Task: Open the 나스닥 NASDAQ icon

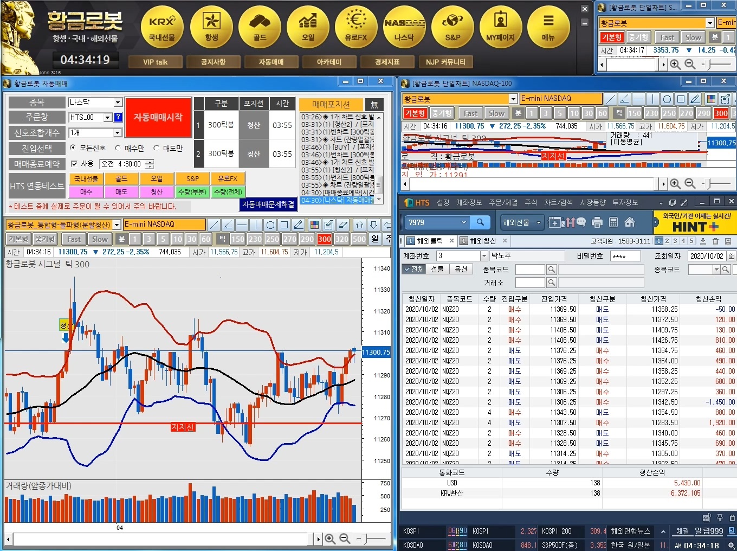Action: (x=404, y=27)
